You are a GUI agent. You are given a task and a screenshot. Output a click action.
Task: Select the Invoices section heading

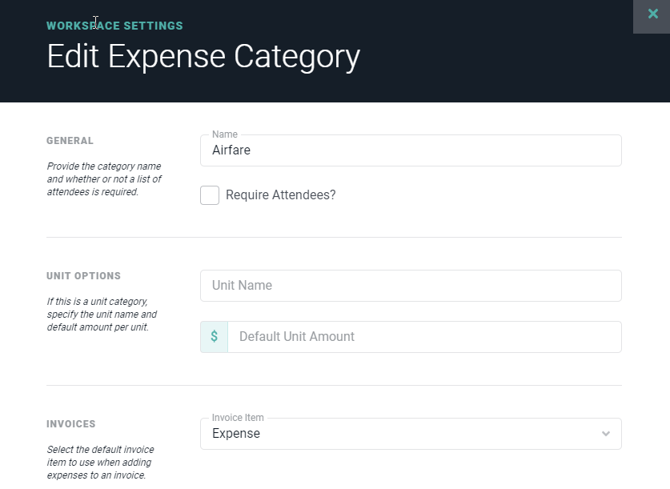(x=70, y=424)
